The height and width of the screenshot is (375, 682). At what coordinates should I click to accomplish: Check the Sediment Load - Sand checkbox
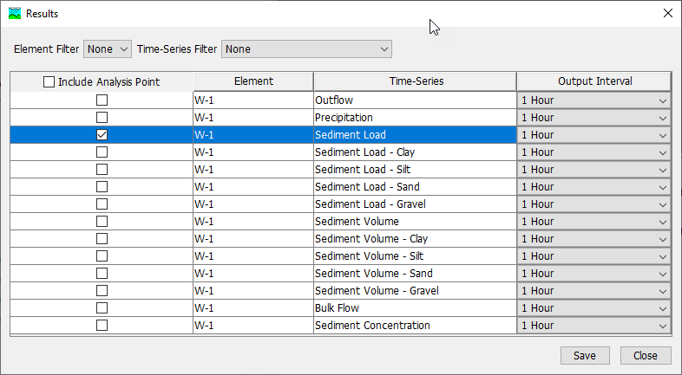point(102,187)
